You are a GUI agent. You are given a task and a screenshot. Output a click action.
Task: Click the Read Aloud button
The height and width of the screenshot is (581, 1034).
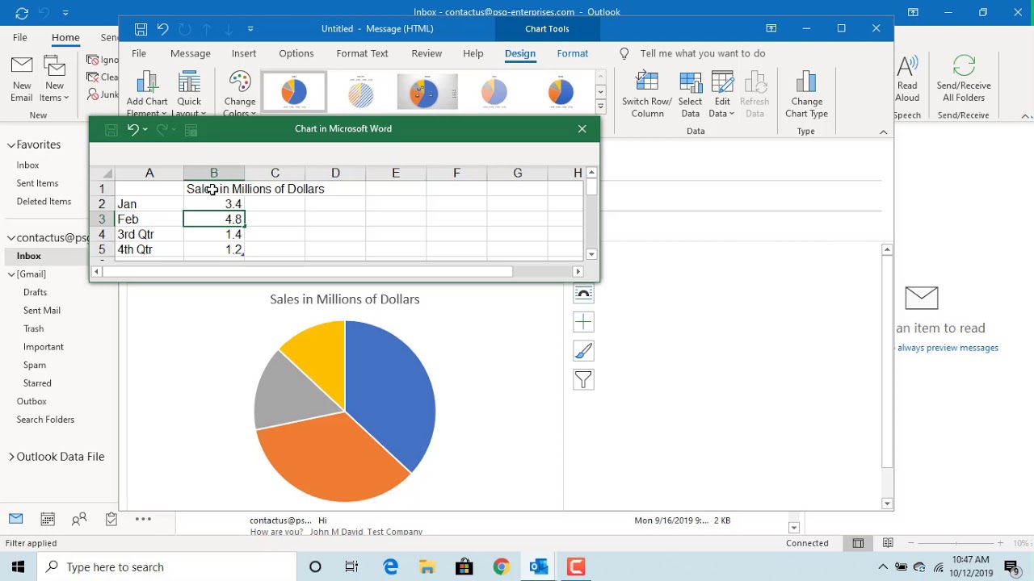pyautogui.click(x=907, y=79)
